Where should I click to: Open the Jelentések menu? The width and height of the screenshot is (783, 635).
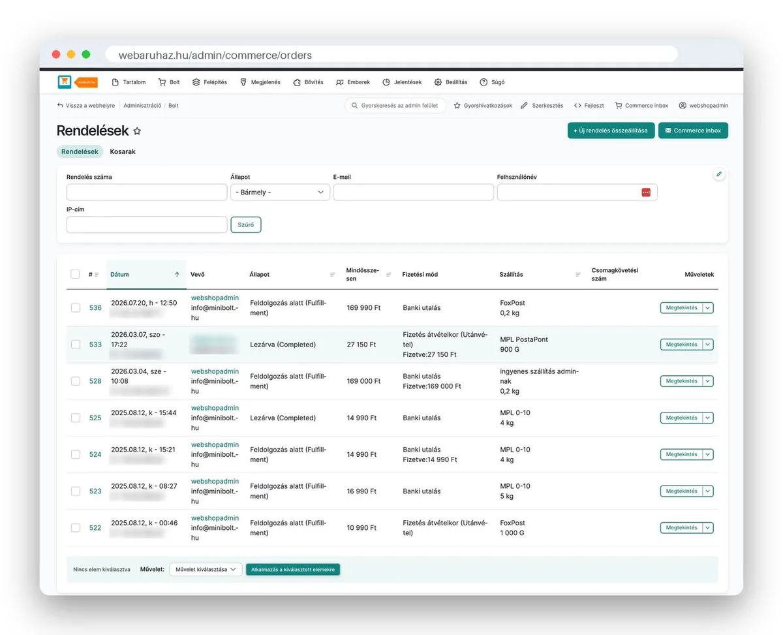[402, 82]
